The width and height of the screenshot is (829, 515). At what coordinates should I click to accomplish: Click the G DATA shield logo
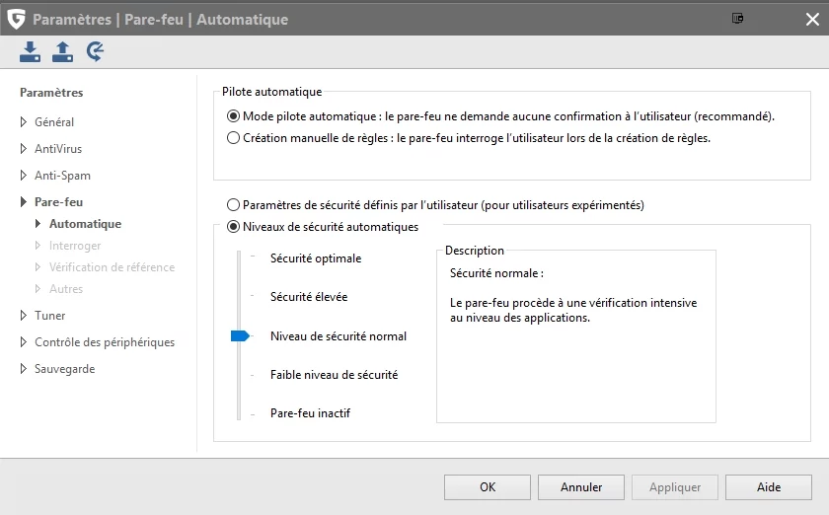(17, 19)
